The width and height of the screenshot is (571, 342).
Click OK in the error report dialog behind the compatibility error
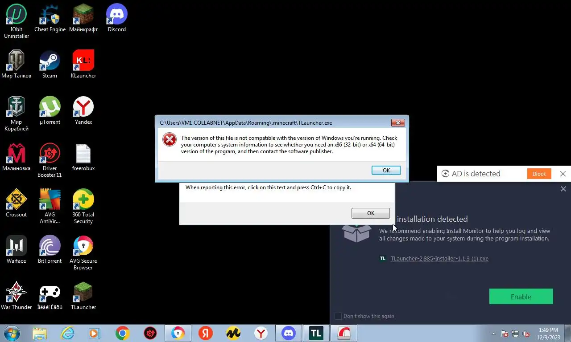tap(371, 213)
